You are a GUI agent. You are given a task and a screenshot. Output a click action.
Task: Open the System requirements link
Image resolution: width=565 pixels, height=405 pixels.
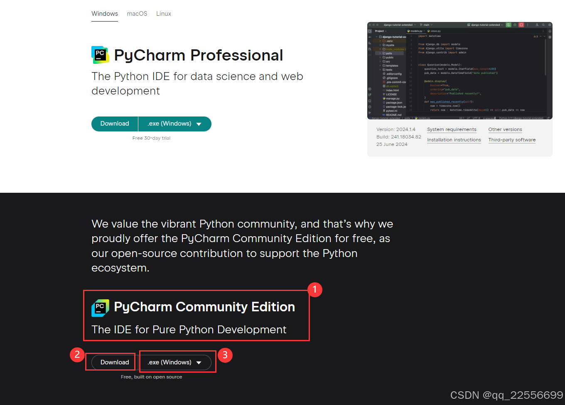452,129
